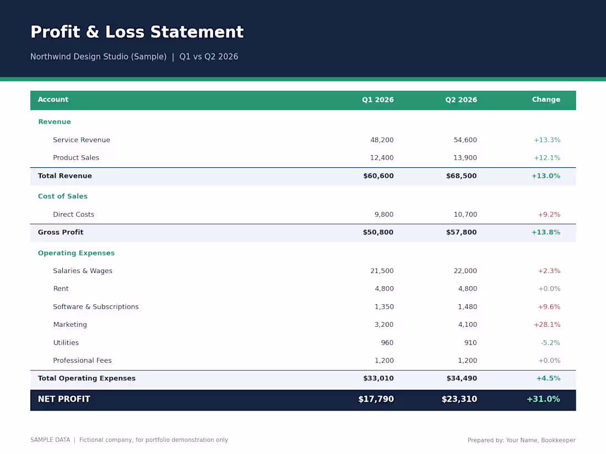Click the Utilities row label

click(66, 342)
